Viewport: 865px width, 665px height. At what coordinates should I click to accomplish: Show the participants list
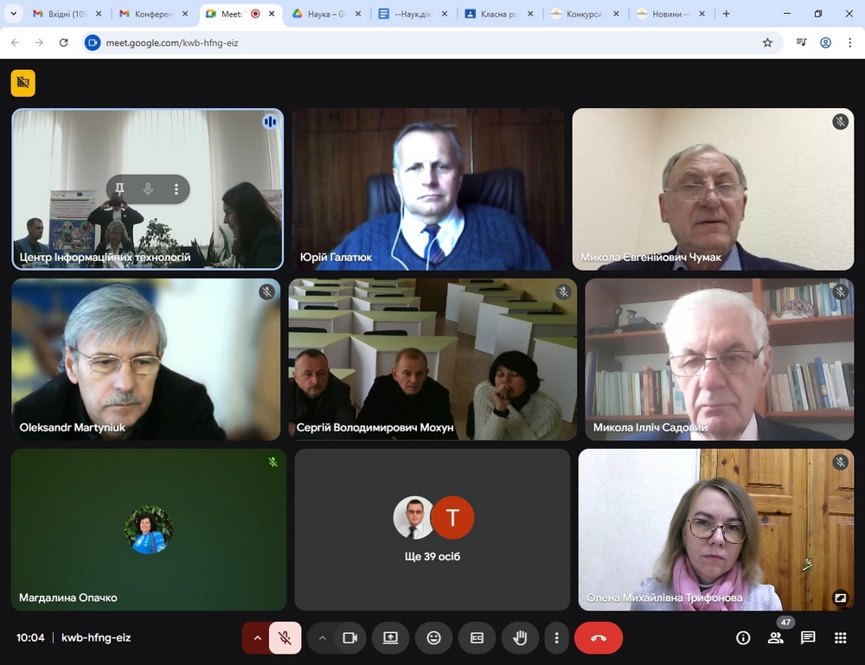(775, 638)
